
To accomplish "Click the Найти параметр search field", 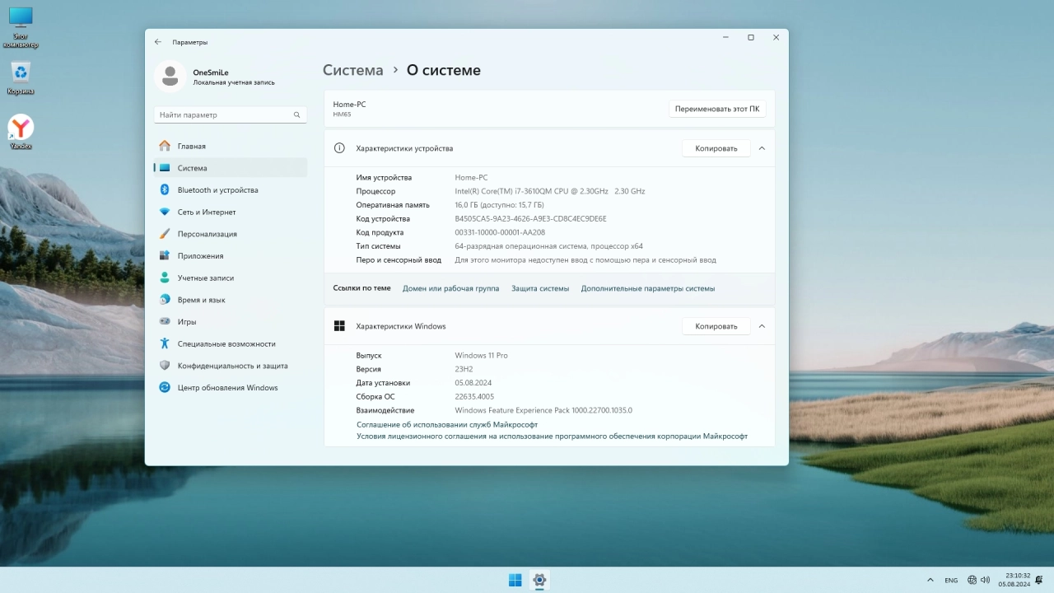I will tap(230, 115).
